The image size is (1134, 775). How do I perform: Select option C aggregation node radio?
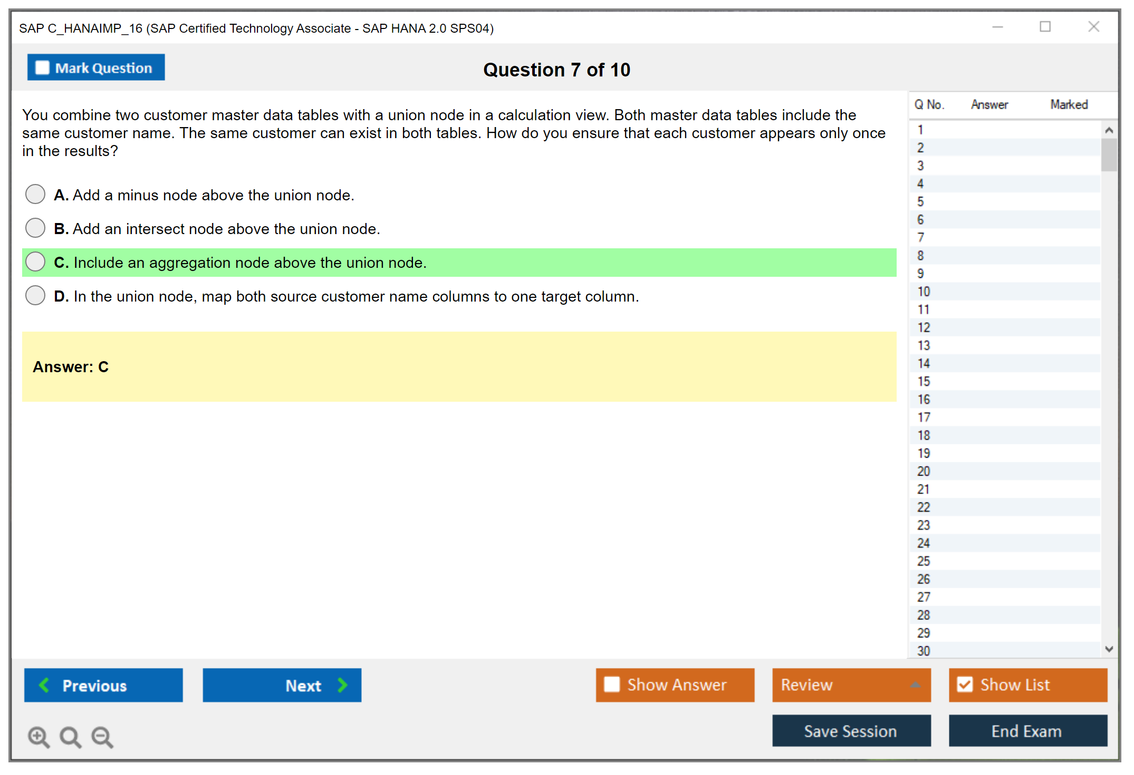point(35,261)
